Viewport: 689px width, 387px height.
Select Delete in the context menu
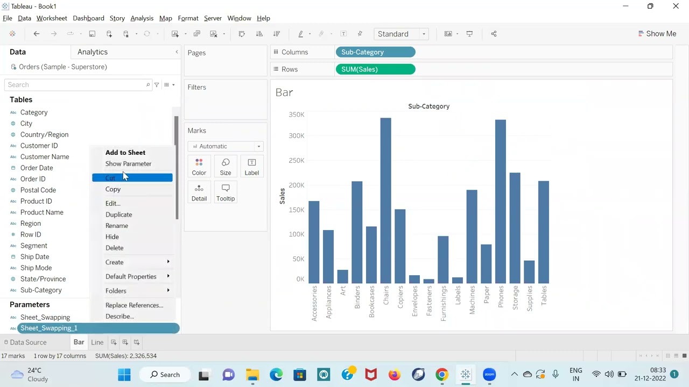pos(114,248)
